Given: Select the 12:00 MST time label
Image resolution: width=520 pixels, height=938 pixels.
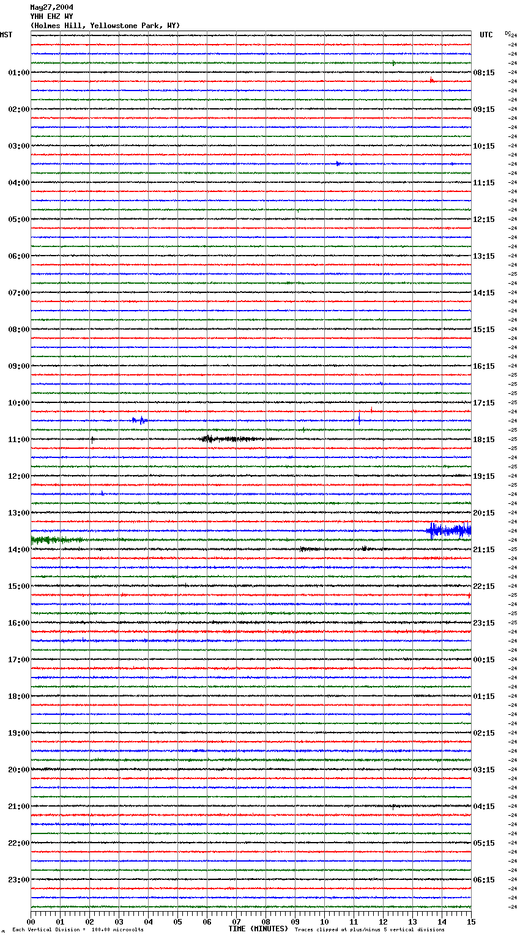Looking at the screenshot, I should (x=19, y=476).
